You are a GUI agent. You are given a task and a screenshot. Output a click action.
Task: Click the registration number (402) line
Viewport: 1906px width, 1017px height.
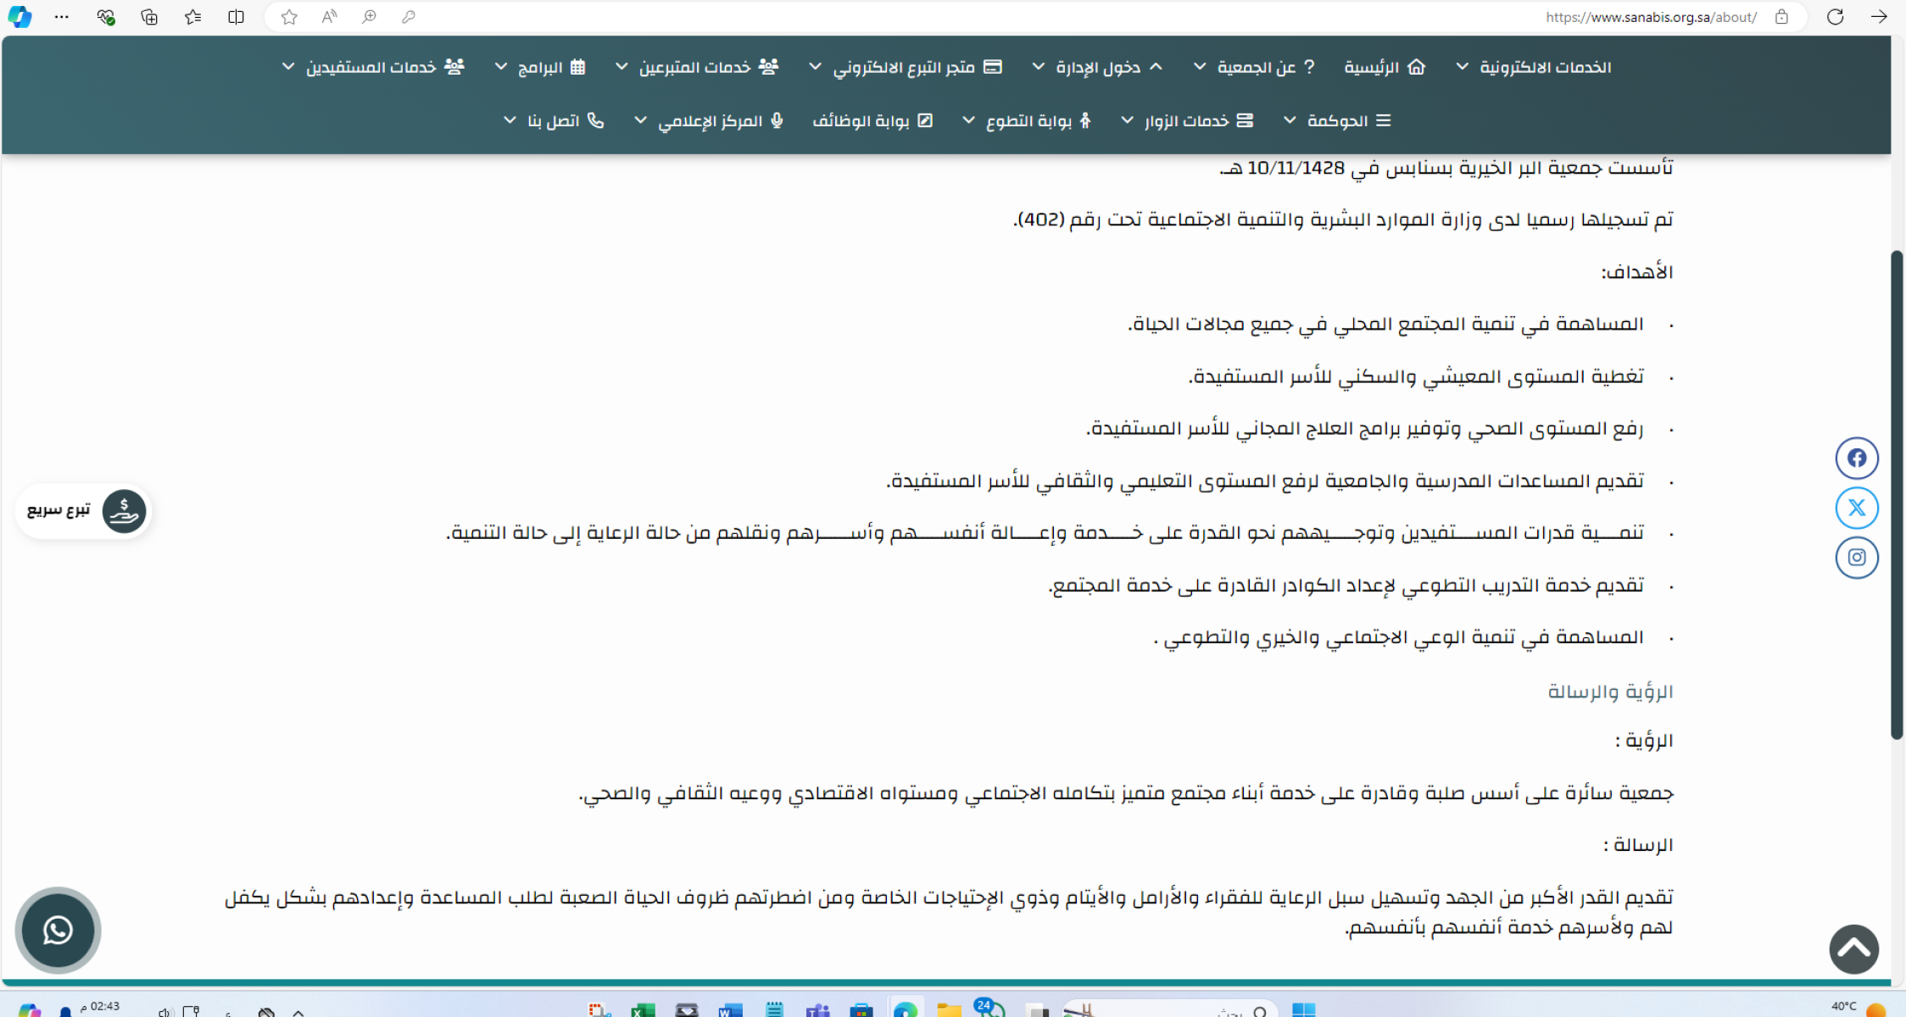[x=1343, y=220]
